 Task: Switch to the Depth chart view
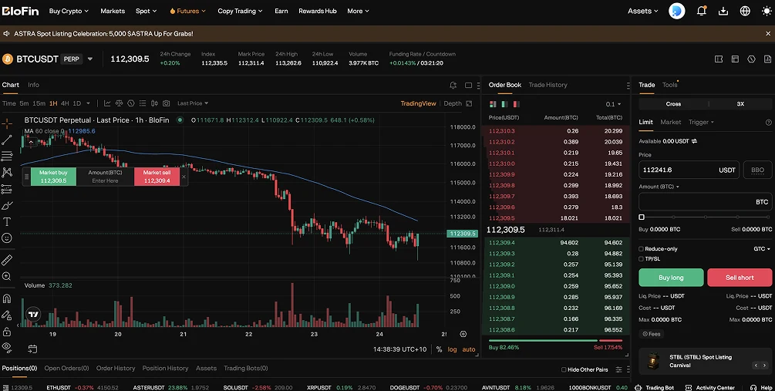452,103
